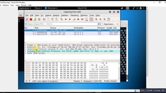Open the Kali Applications menu
Screen dimensions: 166x93
point(25,8)
